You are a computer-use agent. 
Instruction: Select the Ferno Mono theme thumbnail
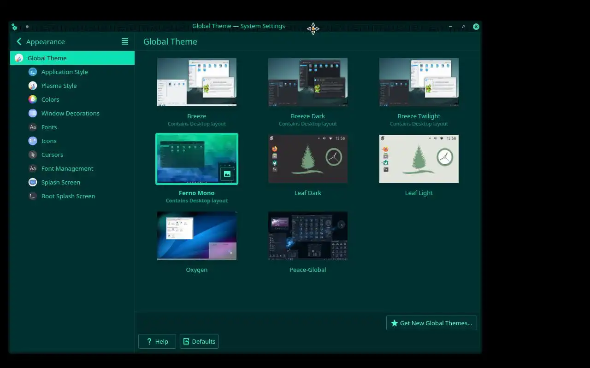(x=197, y=159)
